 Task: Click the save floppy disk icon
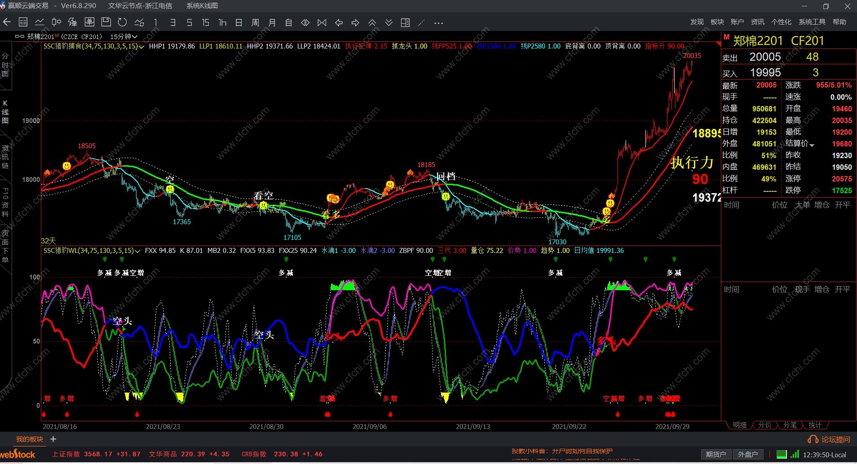(106, 22)
